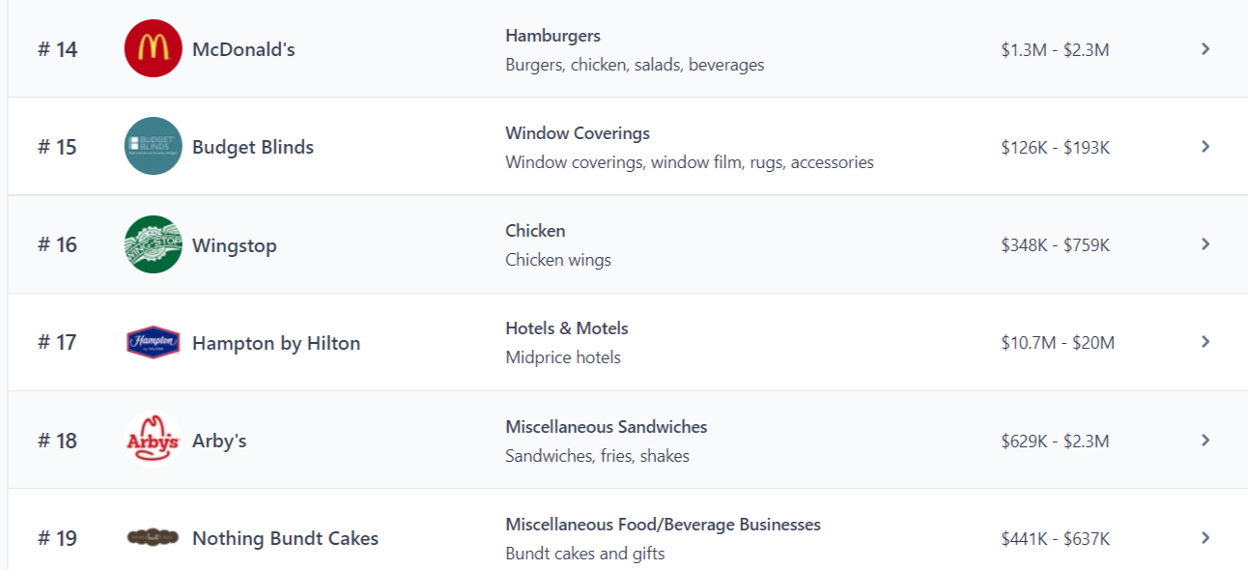This screenshot has height=570, width=1248.
Task: Click the Arby's franchise name
Action: coord(219,442)
